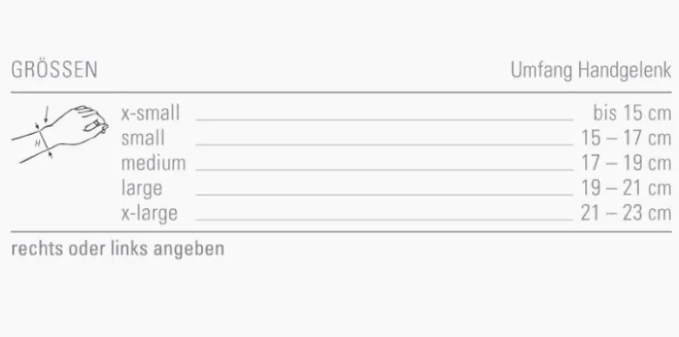Click the GRÖSSEN heading
The image size is (679, 337).
tap(54, 71)
